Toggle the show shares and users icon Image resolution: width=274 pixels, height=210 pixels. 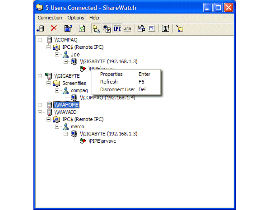pos(96,28)
